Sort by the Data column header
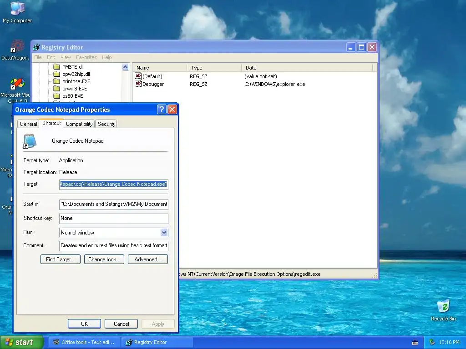The height and width of the screenshot is (349, 466). 307,68
